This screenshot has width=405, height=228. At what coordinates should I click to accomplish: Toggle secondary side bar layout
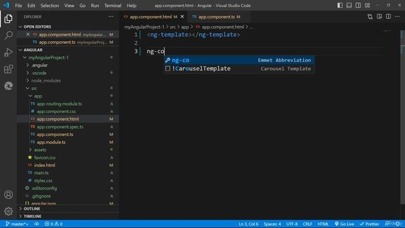click(x=358, y=6)
